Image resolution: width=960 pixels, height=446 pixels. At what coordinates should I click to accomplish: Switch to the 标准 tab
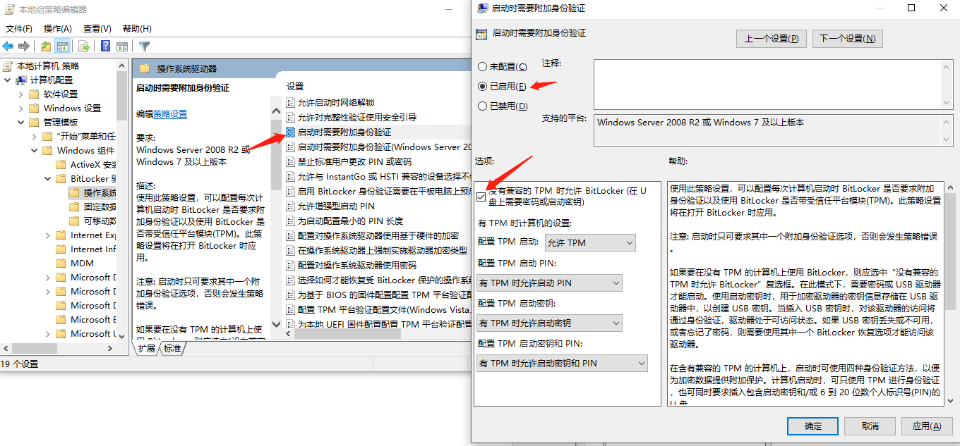(x=172, y=348)
